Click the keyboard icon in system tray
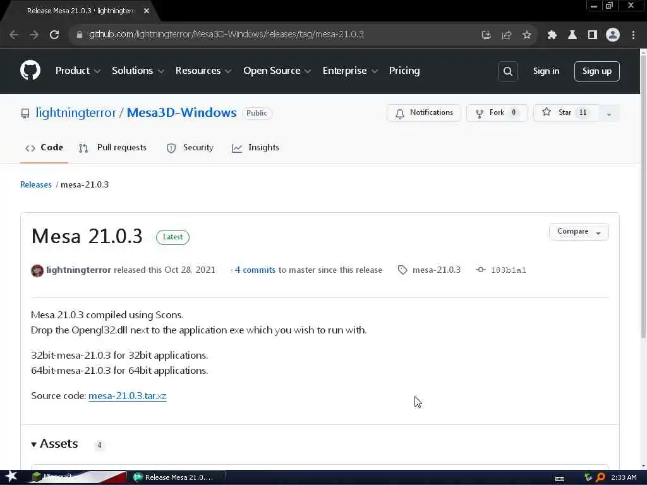This screenshot has height=485, width=647. pos(560,478)
